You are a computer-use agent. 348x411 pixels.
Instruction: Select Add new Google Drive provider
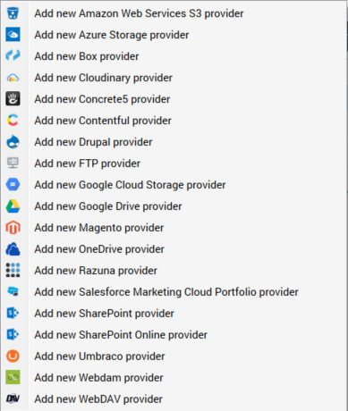[174, 206]
